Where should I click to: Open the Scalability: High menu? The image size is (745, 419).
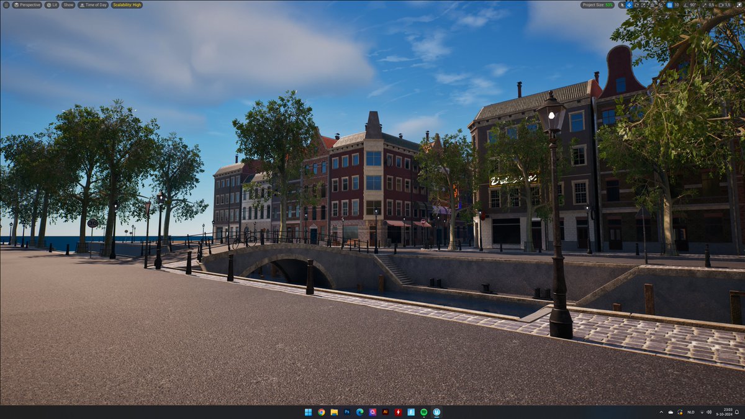click(x=127, y=4)
